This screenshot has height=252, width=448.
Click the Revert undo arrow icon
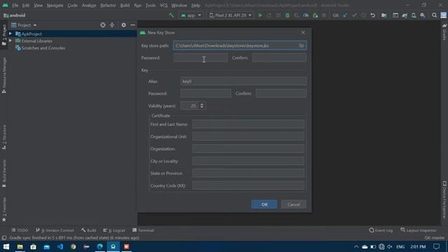pos(372,15)
